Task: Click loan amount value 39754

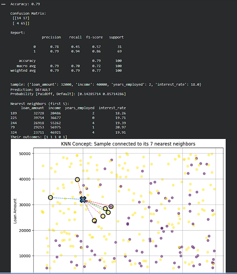Action: [x=39, y=118]
